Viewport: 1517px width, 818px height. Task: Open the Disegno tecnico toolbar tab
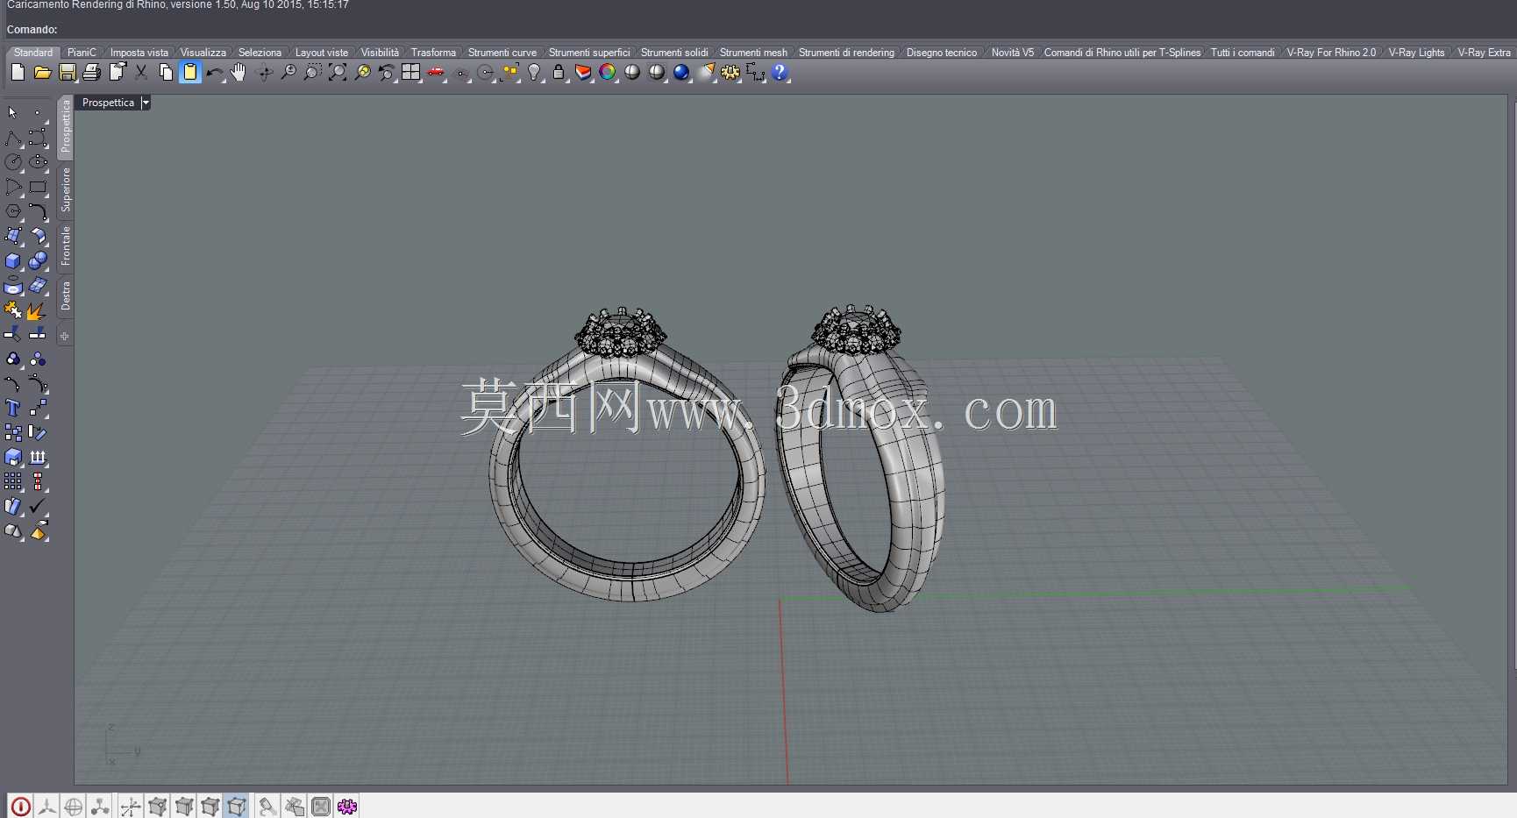tap(942, 53)
